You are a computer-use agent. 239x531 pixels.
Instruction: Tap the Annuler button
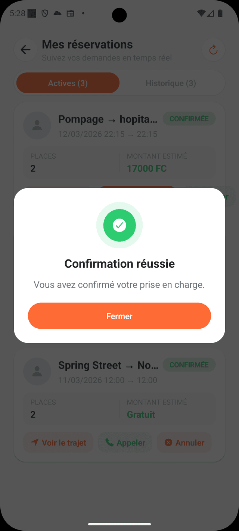pos(184,442)
